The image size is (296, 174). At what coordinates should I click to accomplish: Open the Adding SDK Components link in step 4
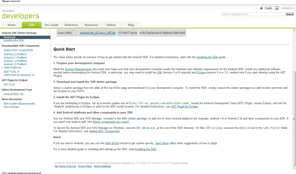104,131
